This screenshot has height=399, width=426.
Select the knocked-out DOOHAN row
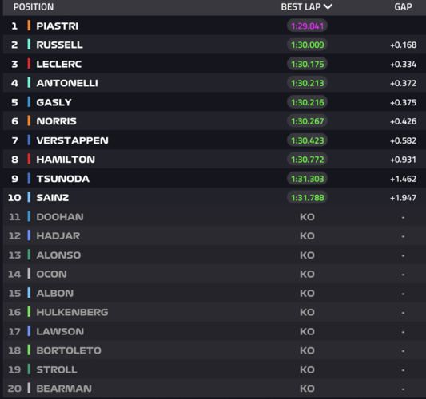(x=214, y=217)
